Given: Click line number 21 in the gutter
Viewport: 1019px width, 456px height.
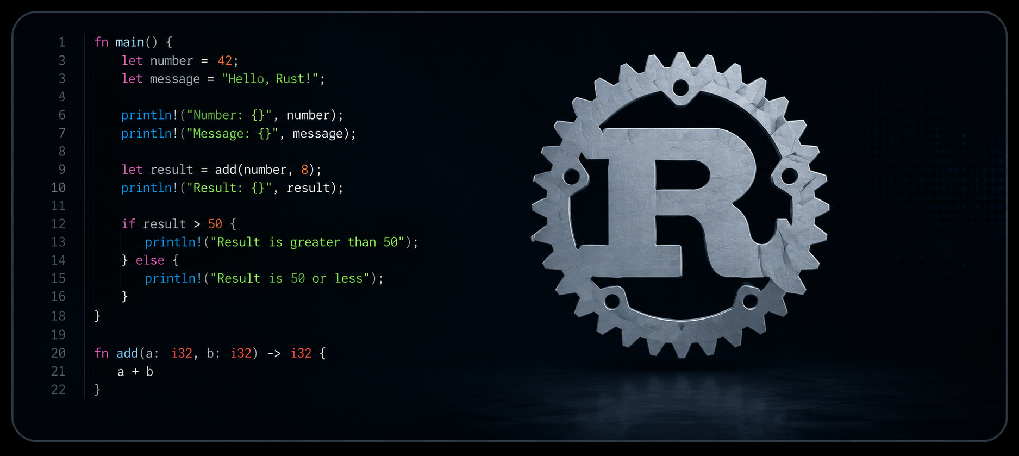Looking at the screenshot, I should [x=58, y=372].
